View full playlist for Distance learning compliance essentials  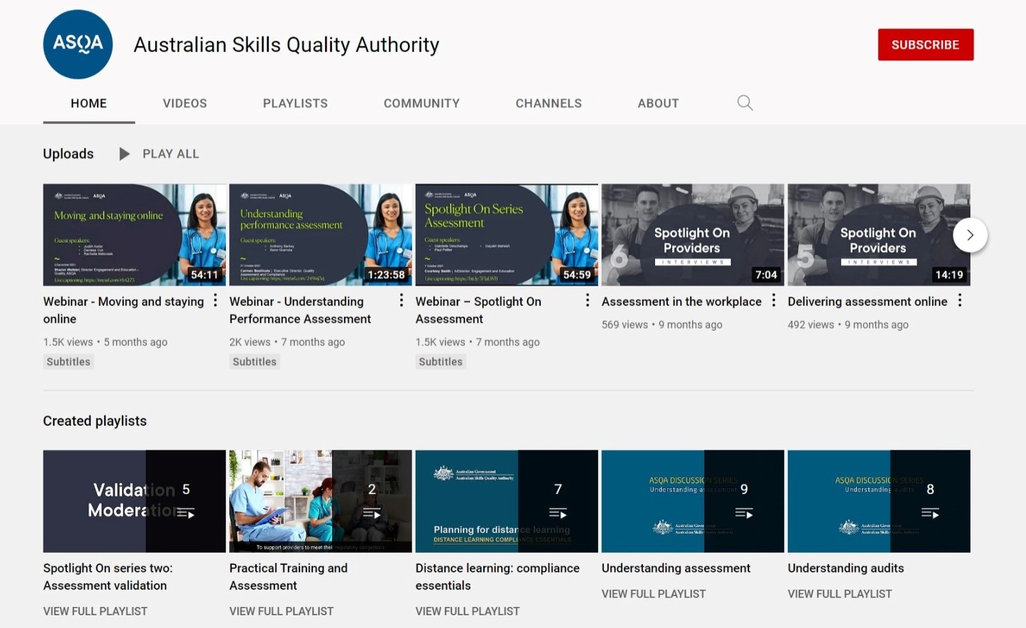(467, 611)
